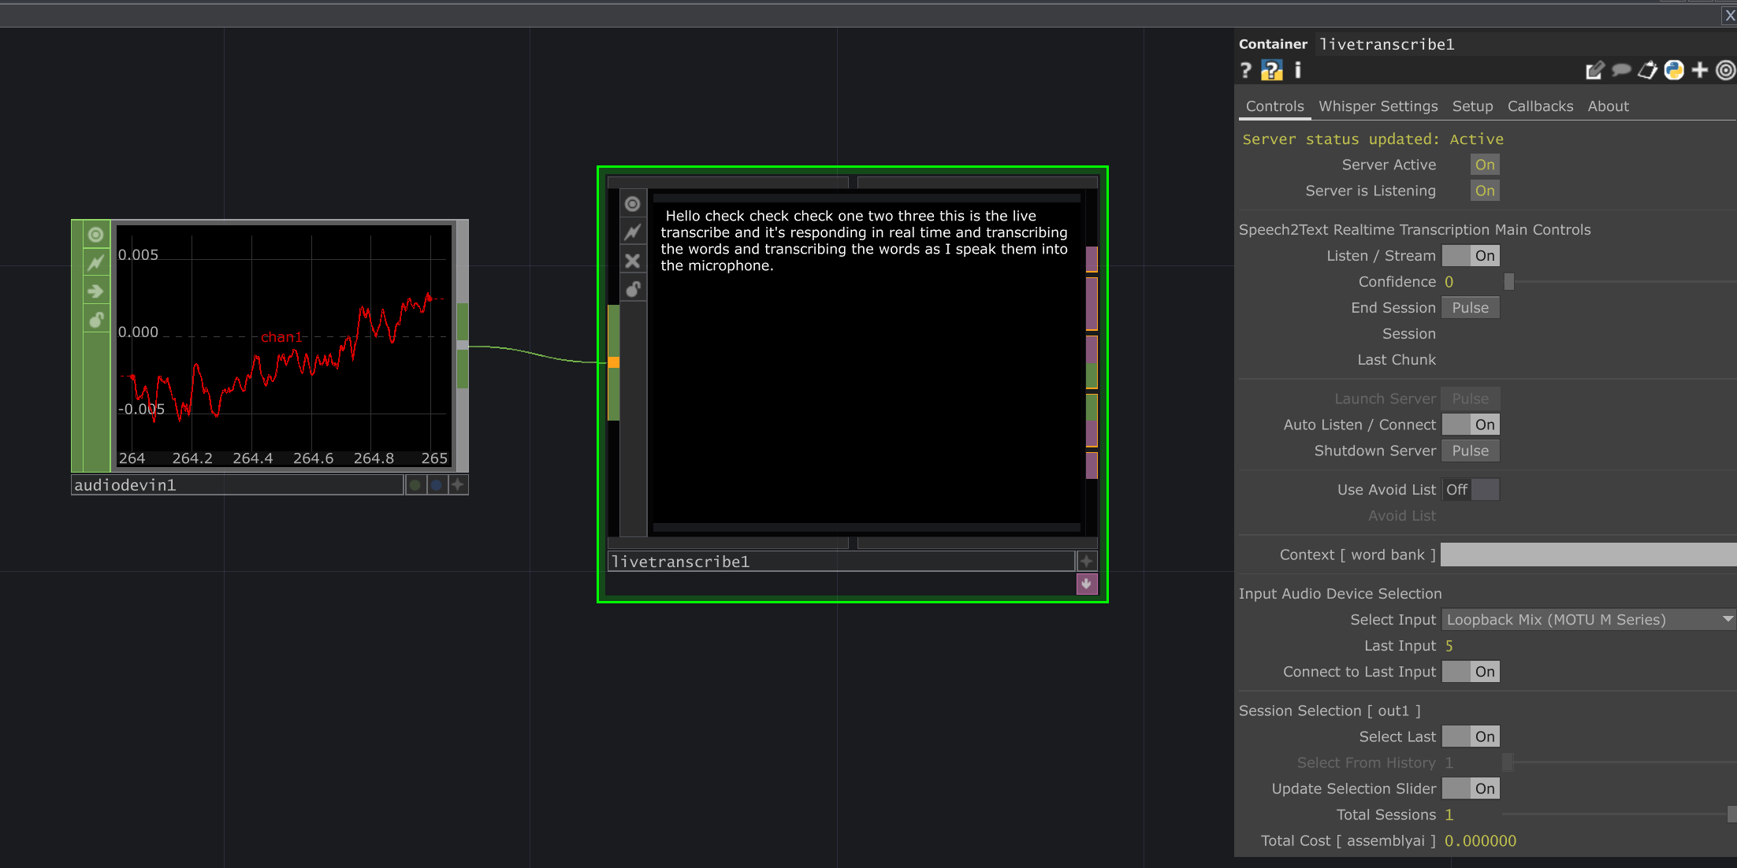Toggle the green circle flag below audiodevin1
This screenshot has height=868, width=1737.
coord(415,485)
